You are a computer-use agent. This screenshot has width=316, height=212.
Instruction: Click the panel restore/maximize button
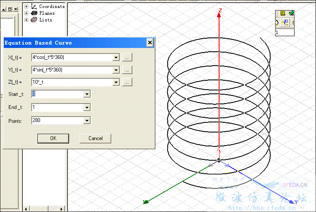click(10, 9)
